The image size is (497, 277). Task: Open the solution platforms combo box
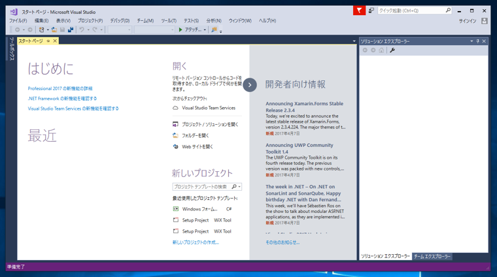pos(154,30)
